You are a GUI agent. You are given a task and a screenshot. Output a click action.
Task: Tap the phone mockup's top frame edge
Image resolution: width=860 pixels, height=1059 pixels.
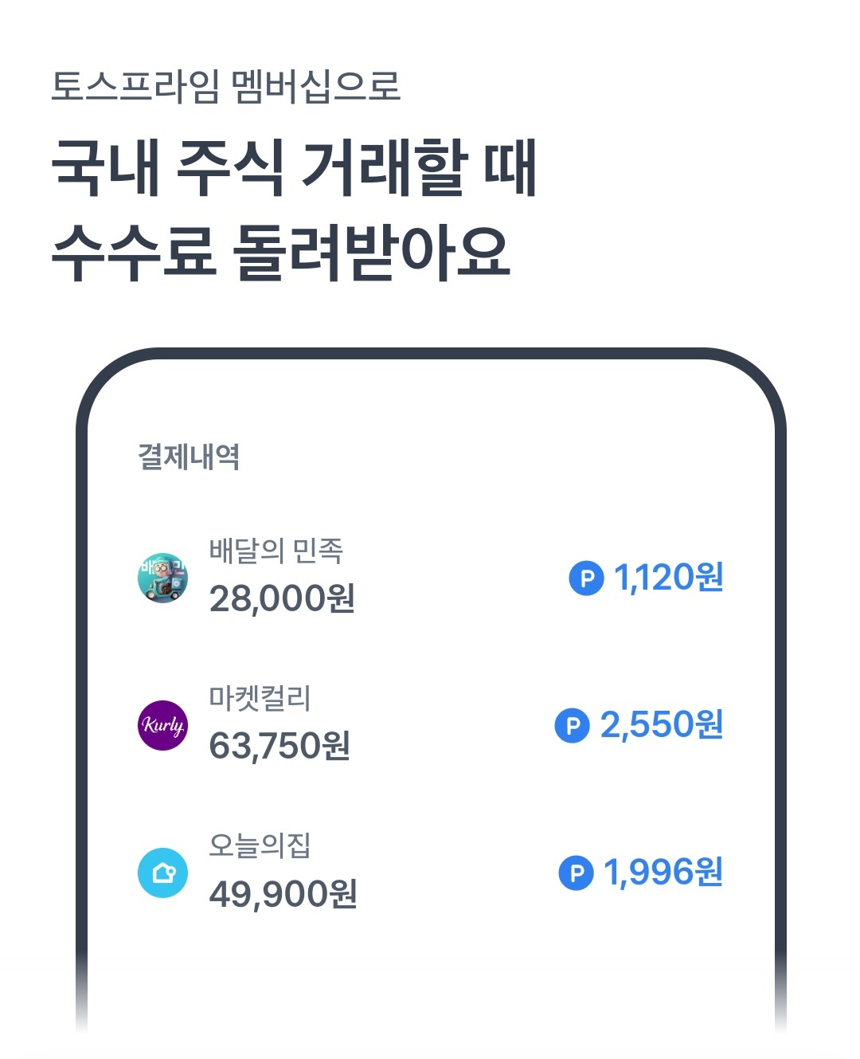click(430, 354)
